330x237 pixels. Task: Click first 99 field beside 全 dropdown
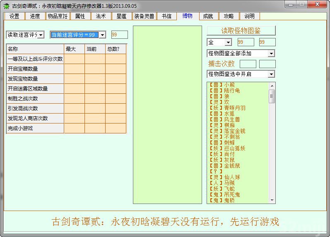point(246,42)
